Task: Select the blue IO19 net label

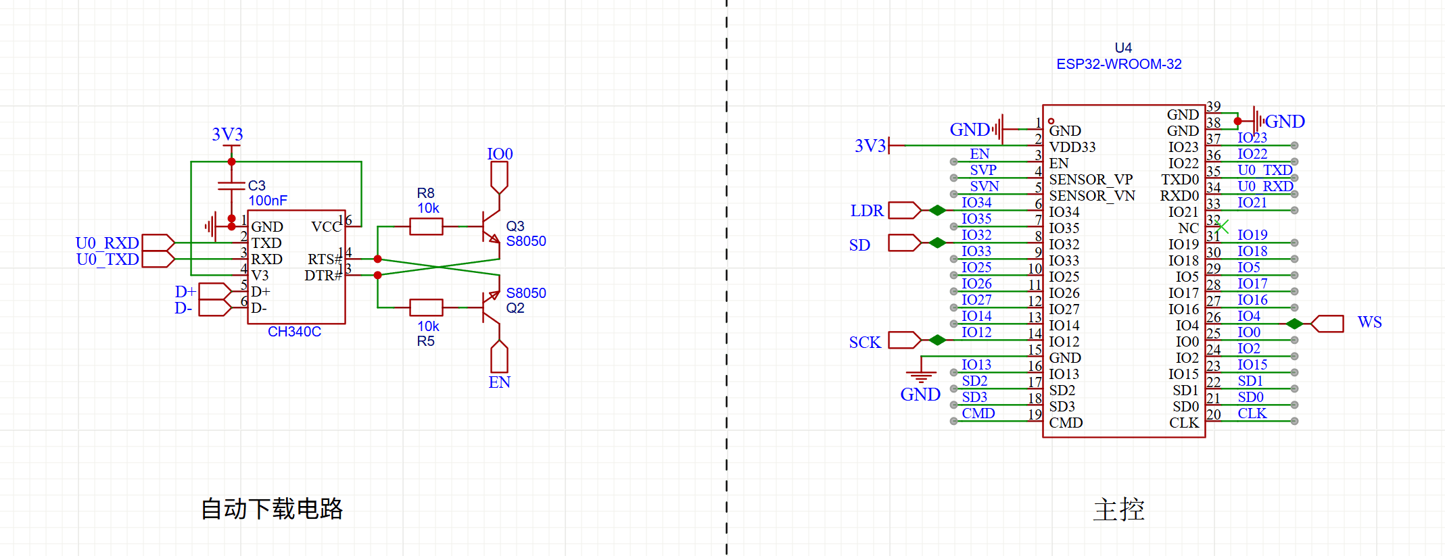Action: pos(1252,235)
